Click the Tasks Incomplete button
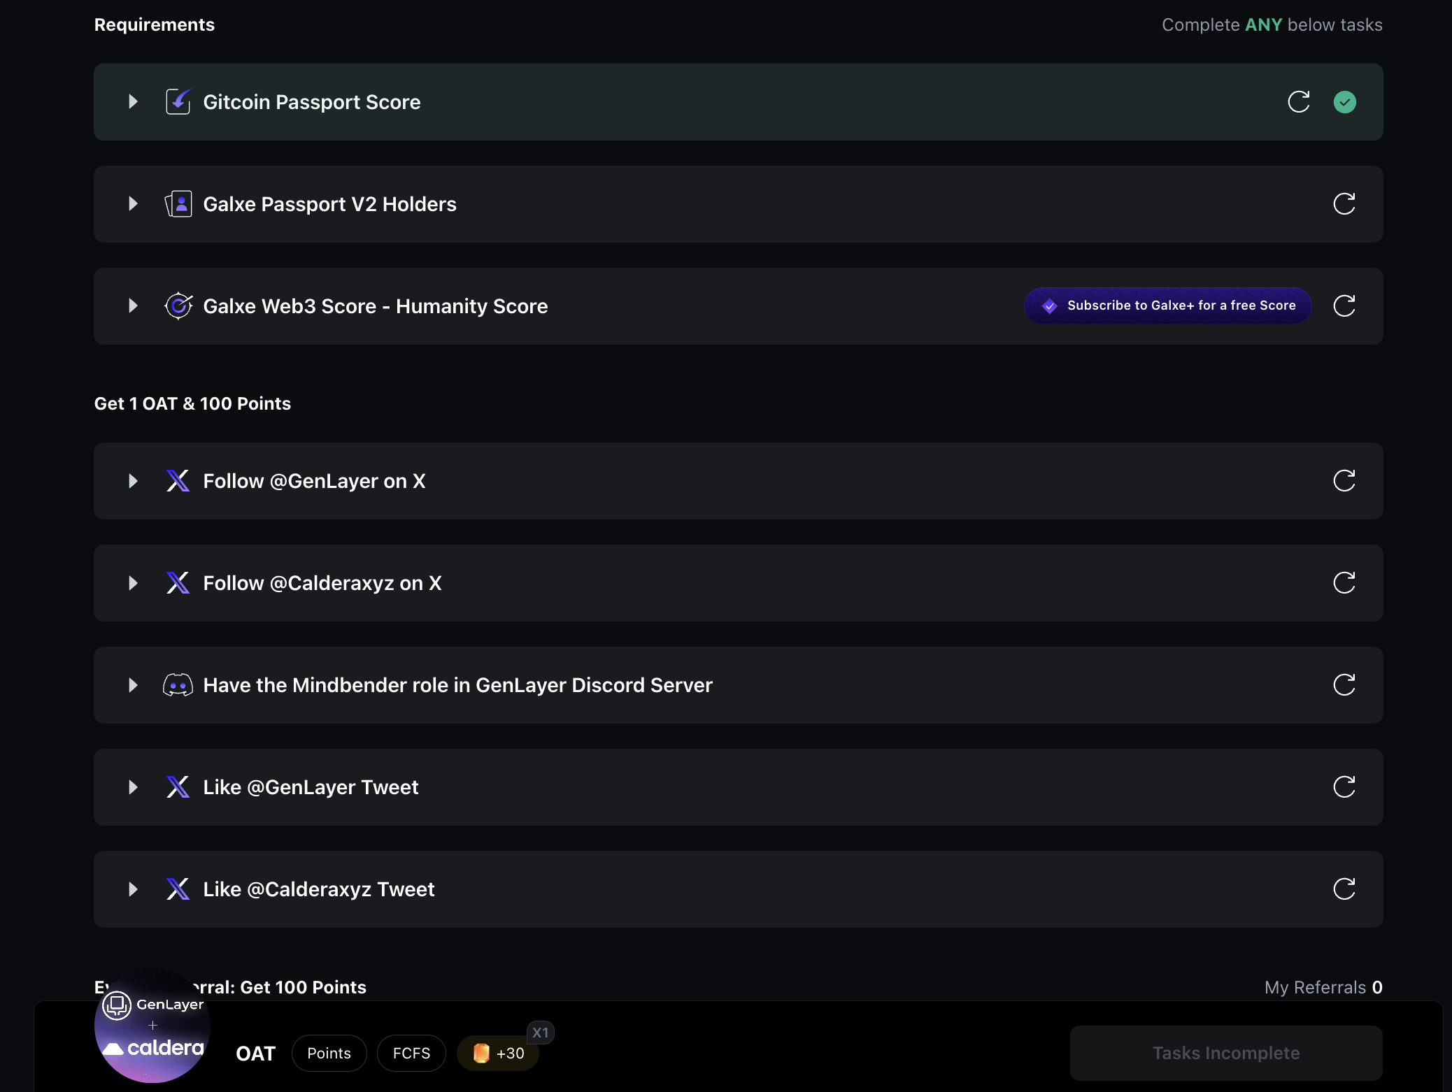 1226,1053
